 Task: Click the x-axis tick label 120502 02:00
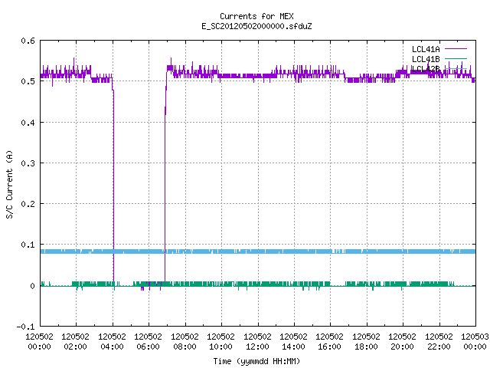pos(75,342)
